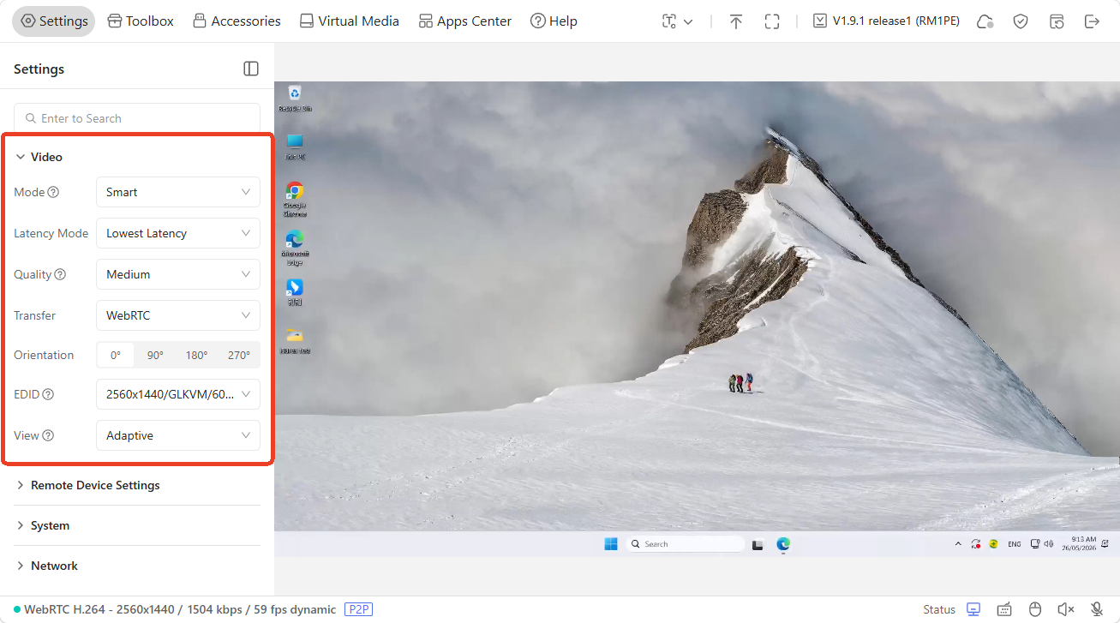
Task: Collapse the Video section
Action: coord(39,157)
